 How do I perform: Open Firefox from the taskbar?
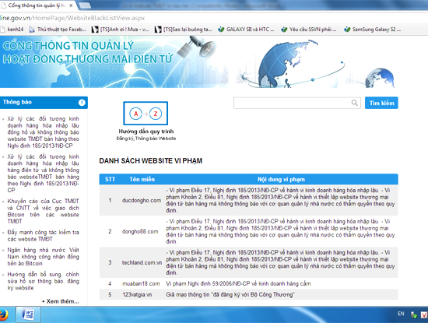[x=3, y=314]
